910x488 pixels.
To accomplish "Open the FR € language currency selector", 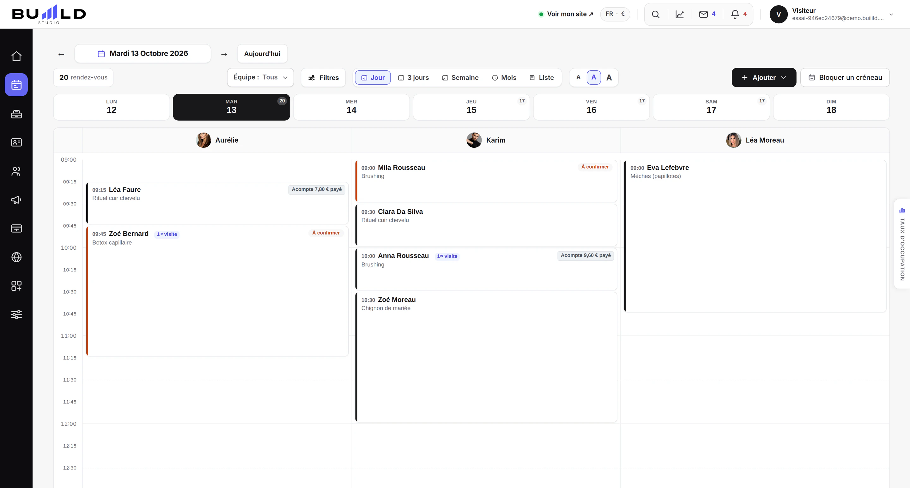I will 615,14.
